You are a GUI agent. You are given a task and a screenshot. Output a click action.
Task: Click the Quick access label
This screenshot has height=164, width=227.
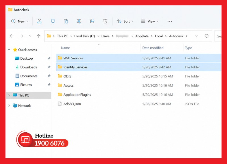click(28, 50)
